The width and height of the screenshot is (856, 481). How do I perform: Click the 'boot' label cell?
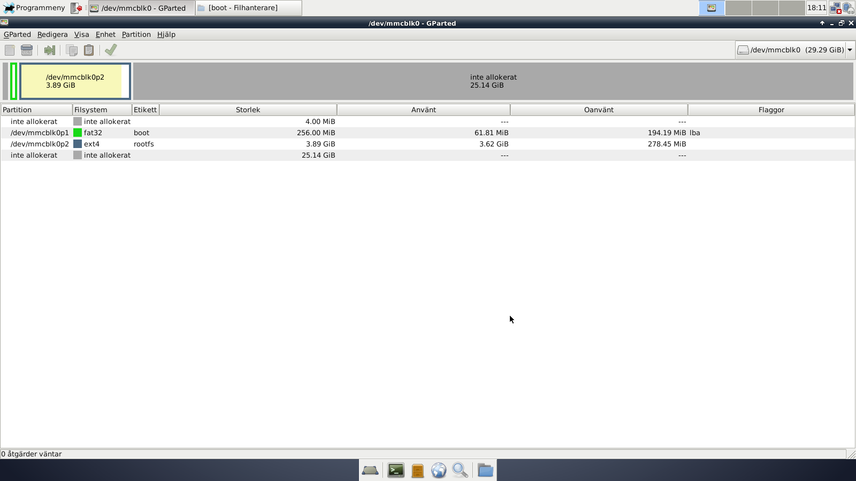click(141, 133)
